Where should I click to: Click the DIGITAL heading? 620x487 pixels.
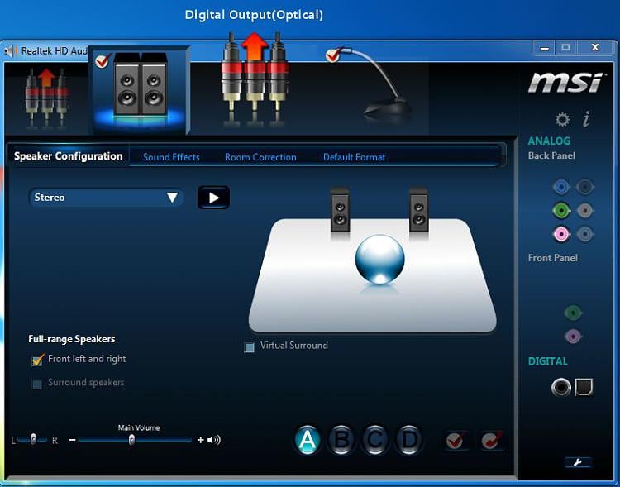click(x=547, y=361)
